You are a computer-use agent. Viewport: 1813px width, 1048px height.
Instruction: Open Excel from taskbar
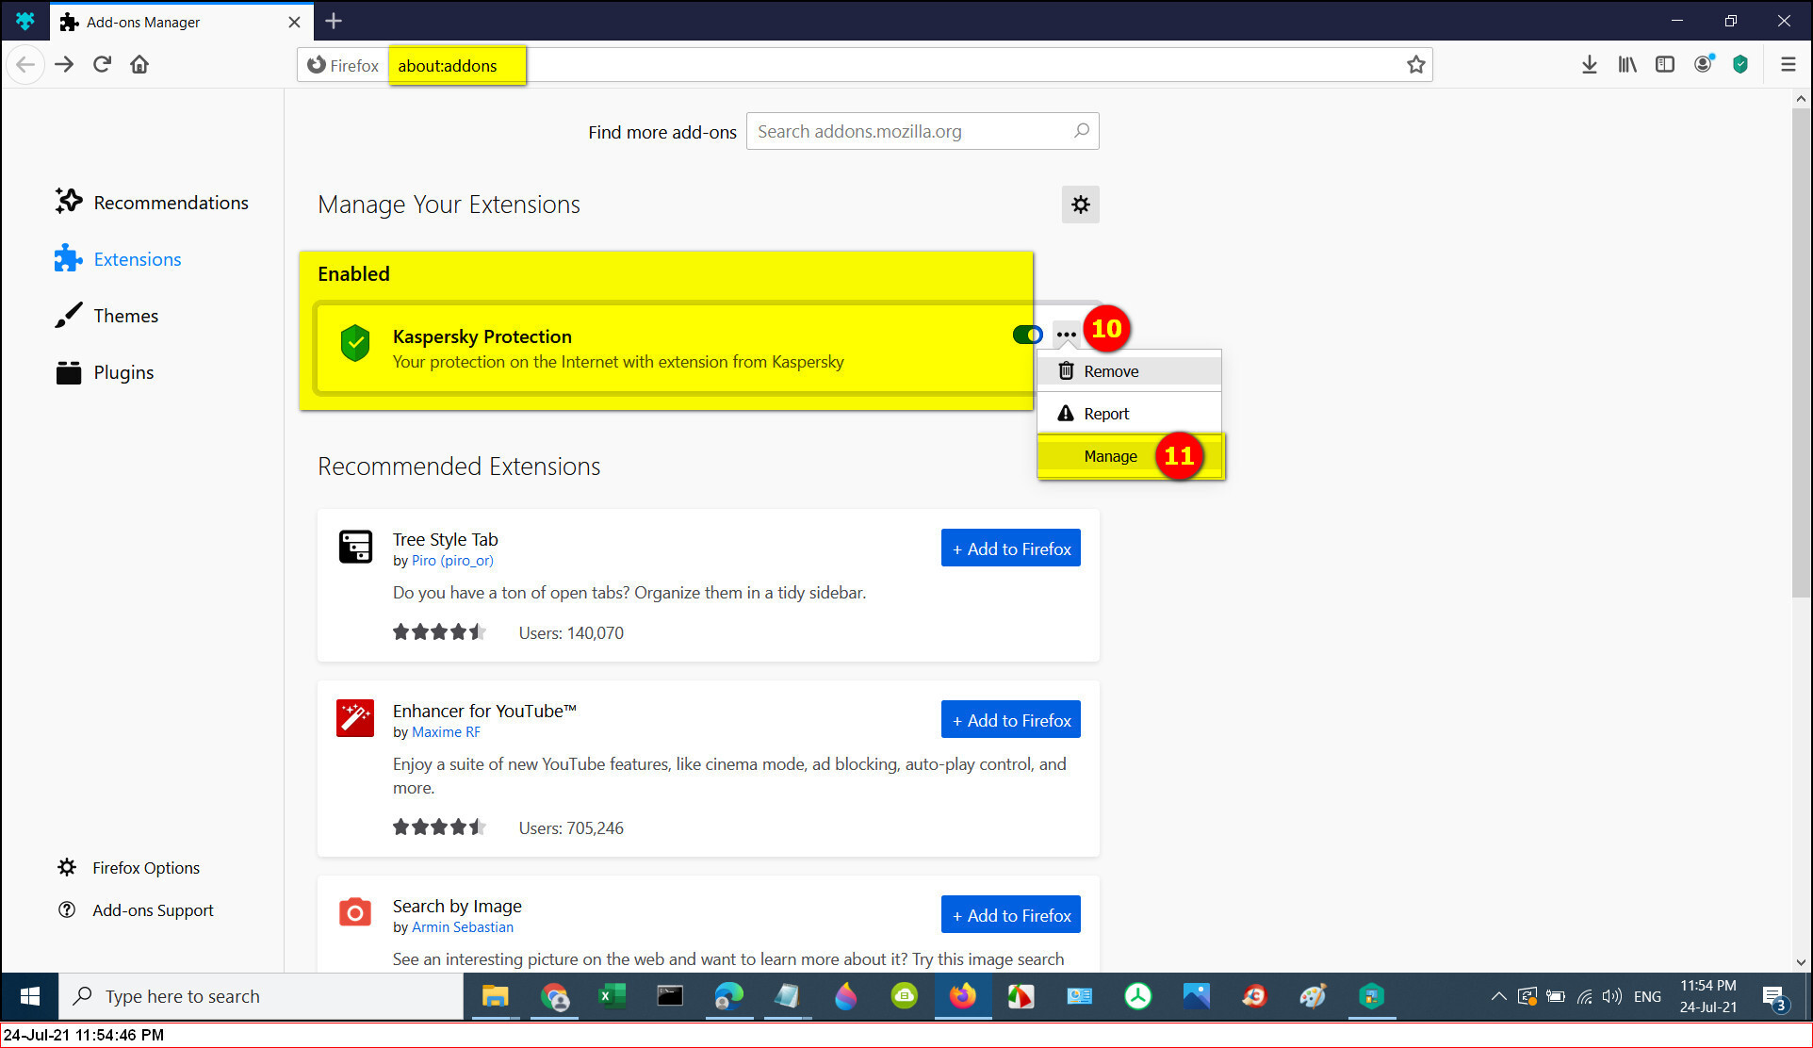coord(612,996)
